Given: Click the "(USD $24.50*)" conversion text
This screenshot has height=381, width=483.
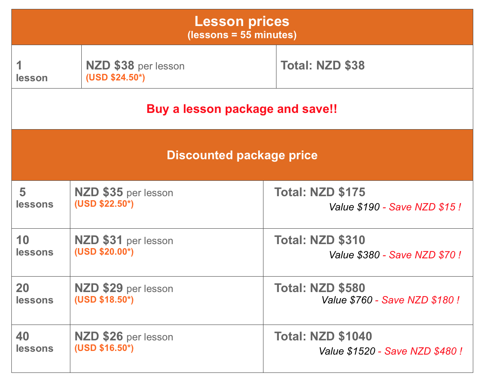Looking at the screenshot, I should point(115,78).
